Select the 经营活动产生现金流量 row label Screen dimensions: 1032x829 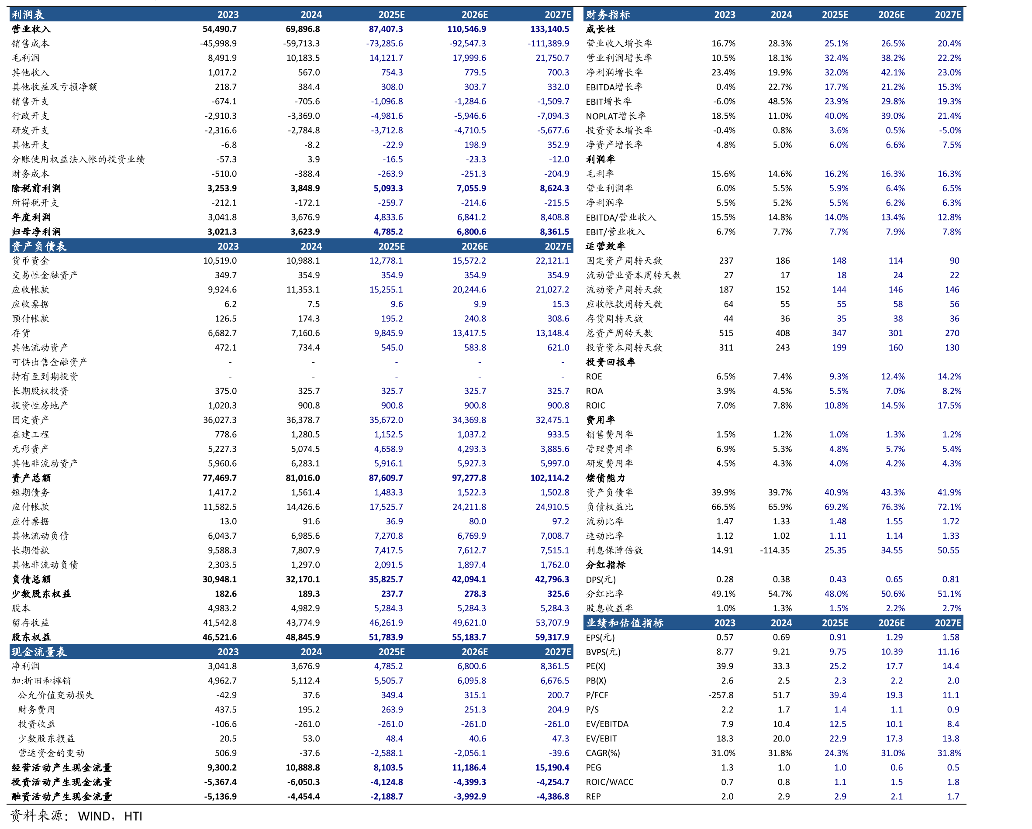tap(62, 768)
